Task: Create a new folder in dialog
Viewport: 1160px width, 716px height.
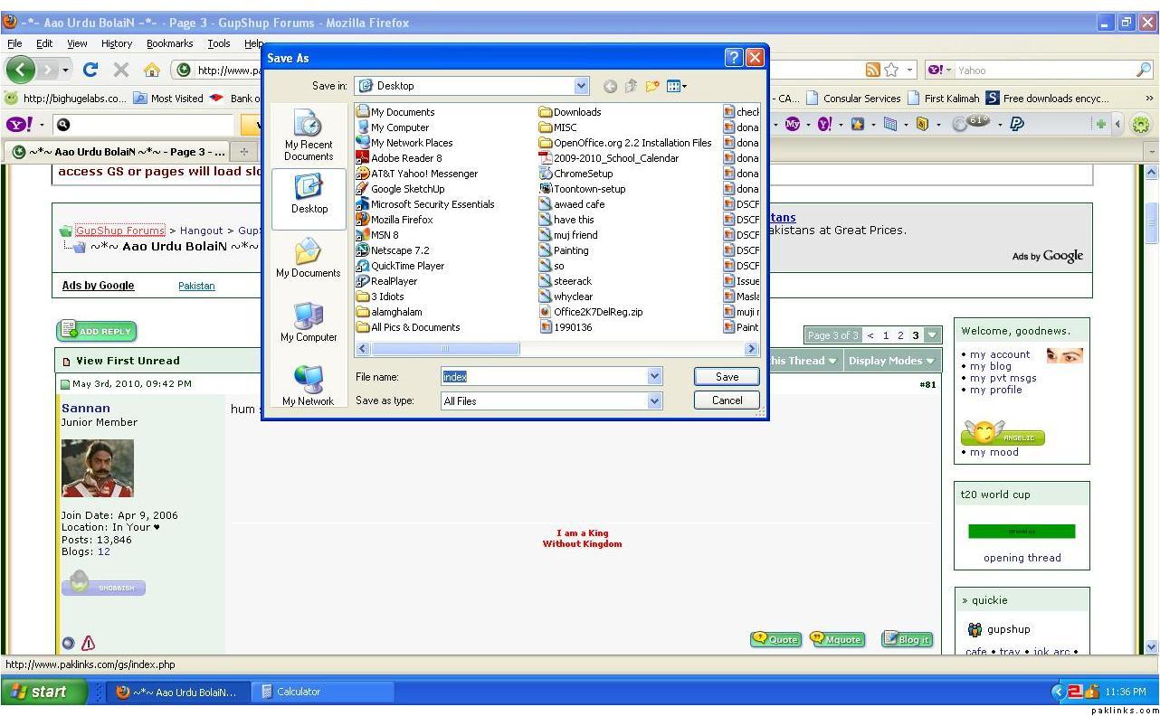Action: tap(651, 86)
